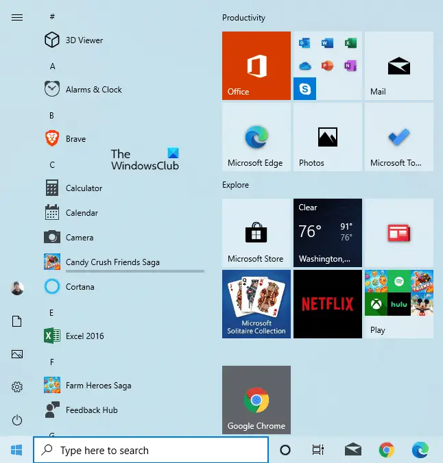Open 3D Viewer from the app list
The height and width of the screenshot is (463, 443).
(x=123, y=40)
